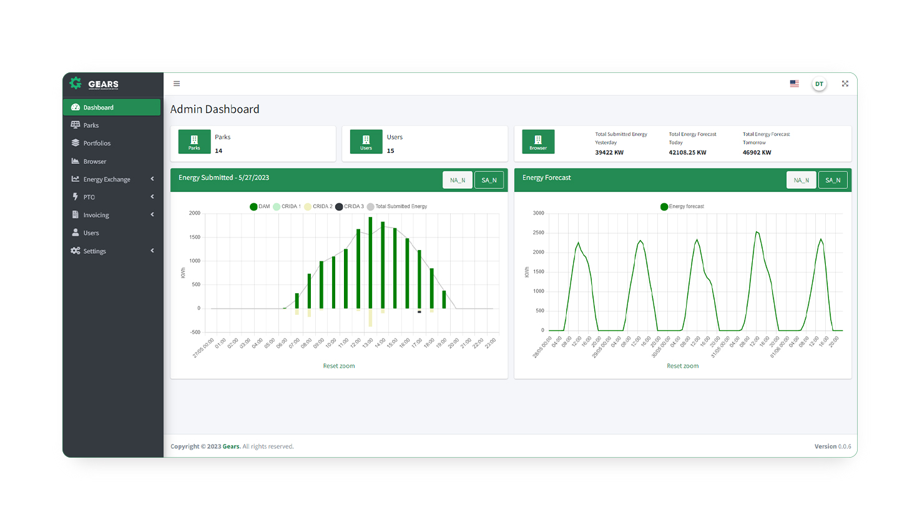This screenshot has width=917, height=530.
Task: Expand the Settings sidebar menu
Action: click(112, 251)
